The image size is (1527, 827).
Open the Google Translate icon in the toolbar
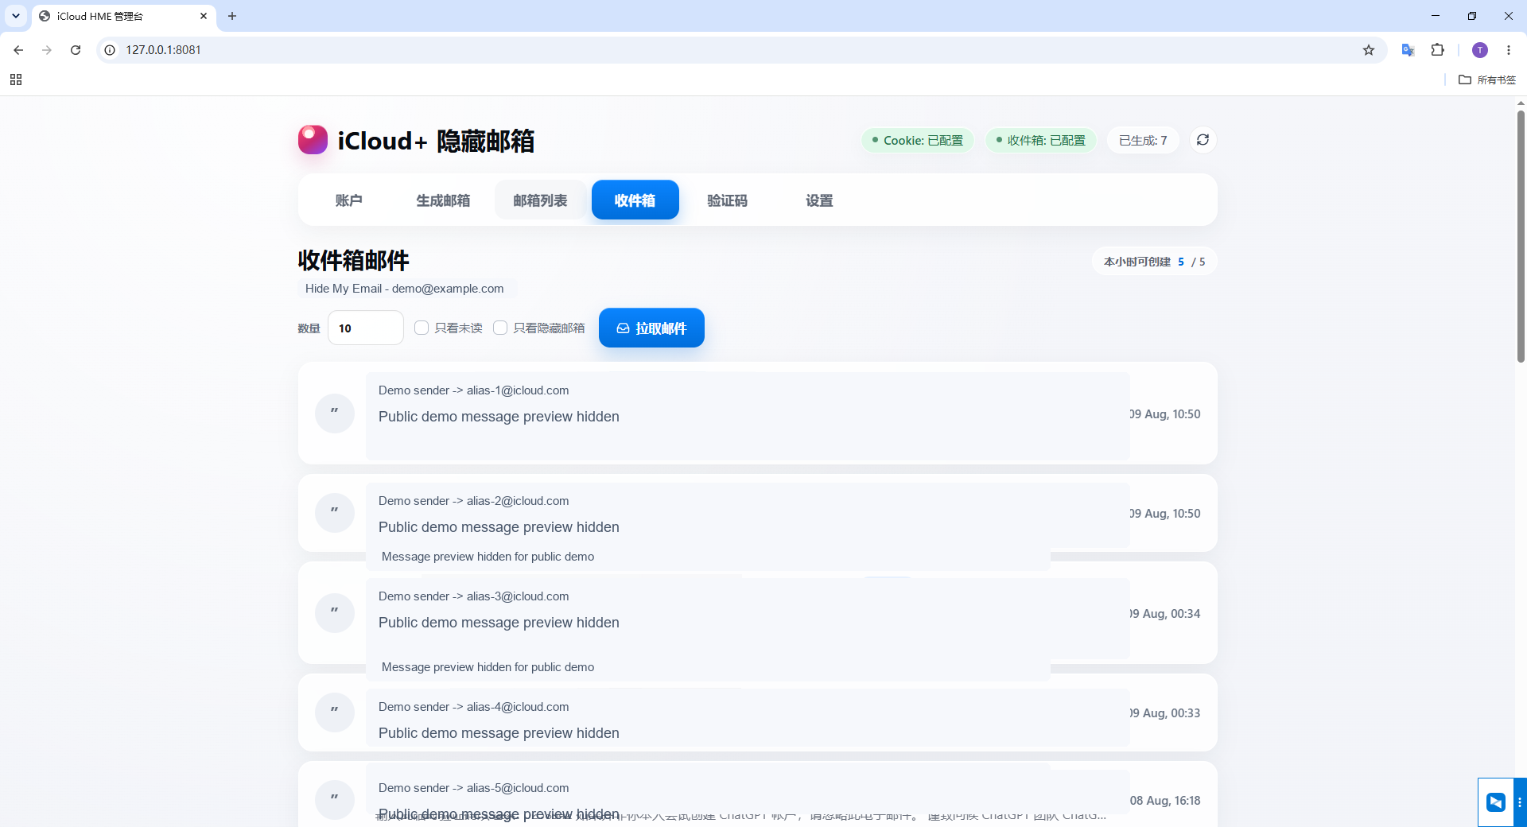1408,50
